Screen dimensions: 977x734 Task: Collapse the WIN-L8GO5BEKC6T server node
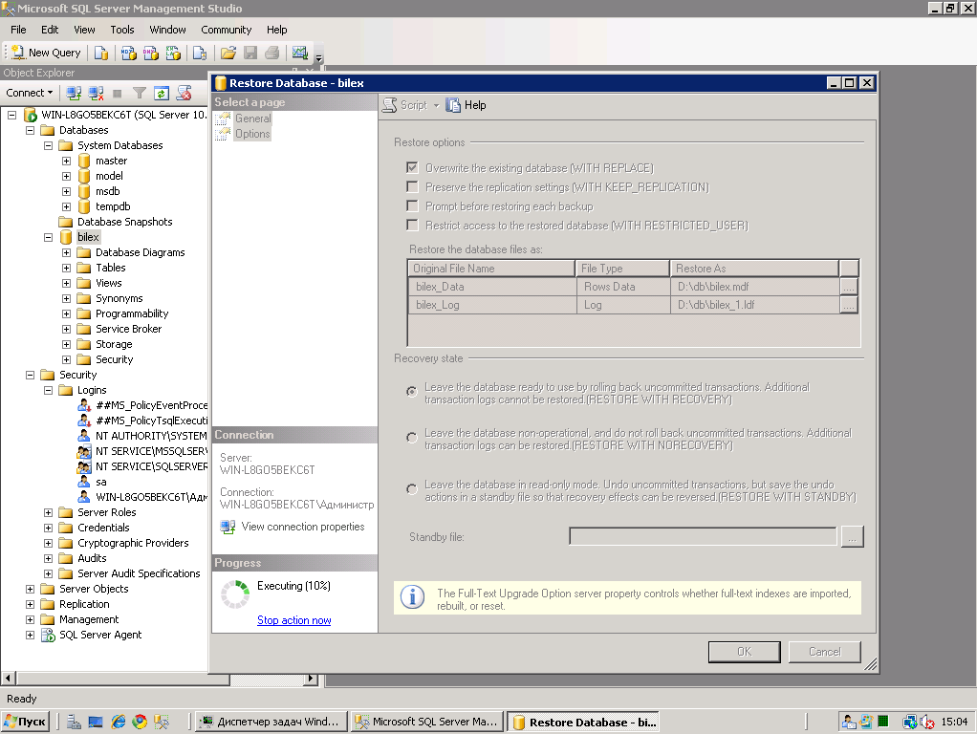pyautogui.click(x=11, y=115)
